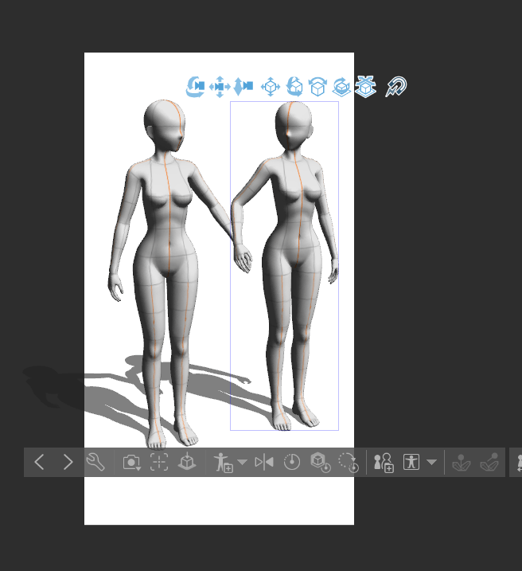
Task: Select the camera pan move manipulator
Action: 220,87
